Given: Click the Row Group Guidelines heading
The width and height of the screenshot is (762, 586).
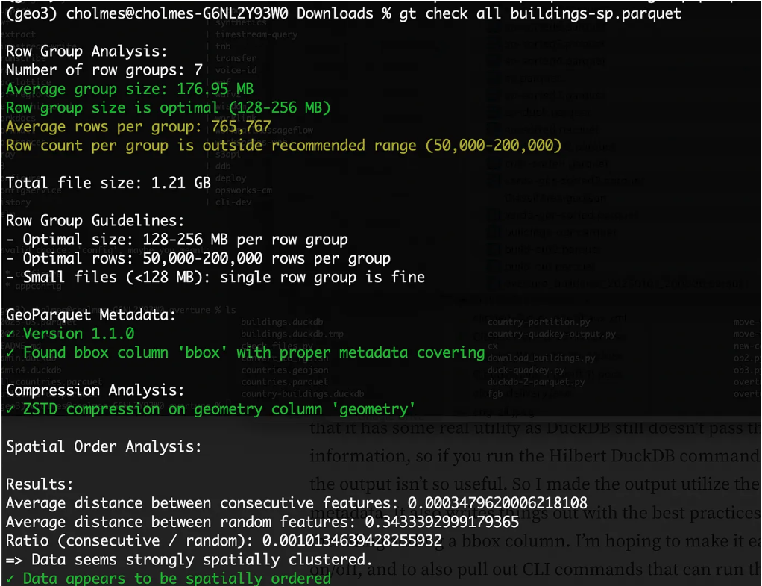Looking at the screenshot, I should click(x=95, y=221).
